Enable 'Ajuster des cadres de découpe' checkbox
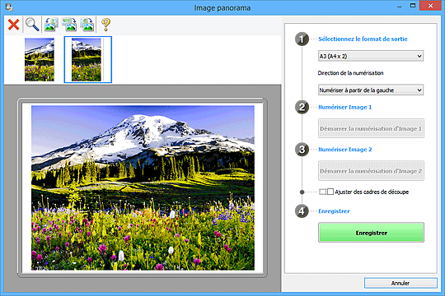445x296 pixels. pyautogui.click(x=330, y=192)
